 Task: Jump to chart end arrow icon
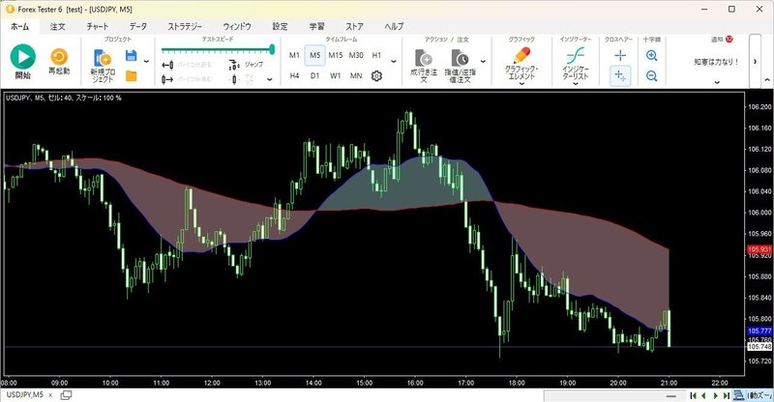727,395
